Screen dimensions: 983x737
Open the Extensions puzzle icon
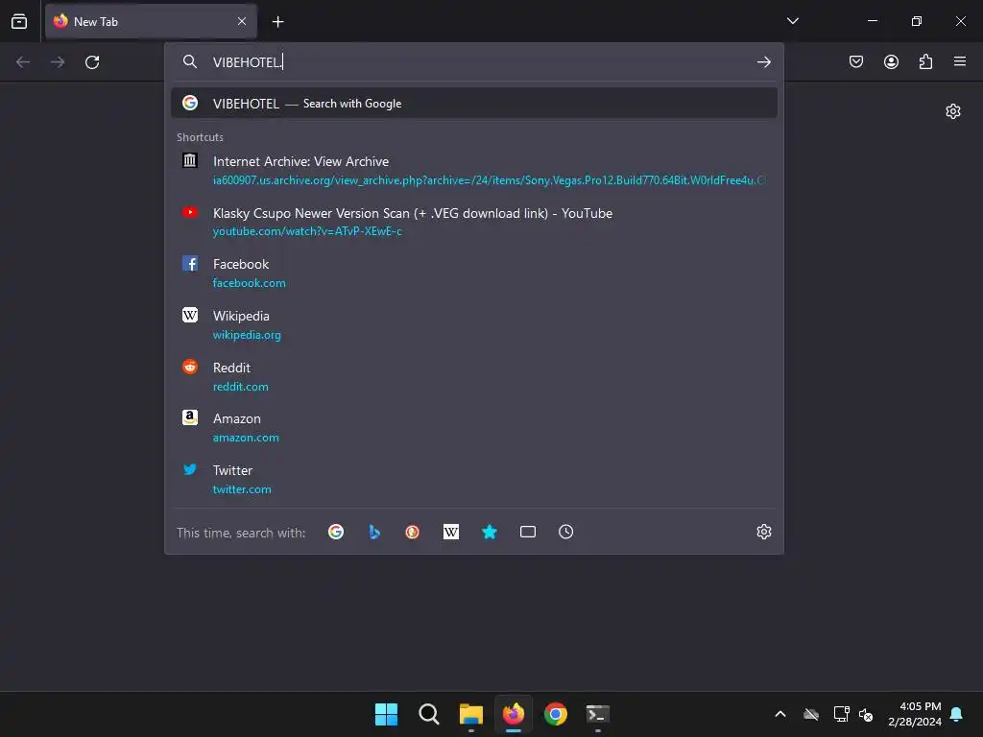pos(925,61)
